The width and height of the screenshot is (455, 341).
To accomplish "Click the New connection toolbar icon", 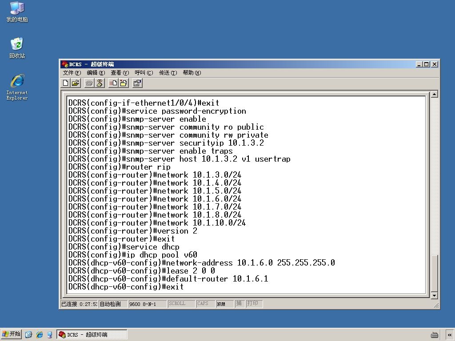I will 66,83.
